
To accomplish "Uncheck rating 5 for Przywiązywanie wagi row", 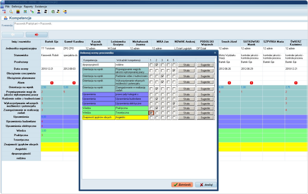I will point(174,71).
